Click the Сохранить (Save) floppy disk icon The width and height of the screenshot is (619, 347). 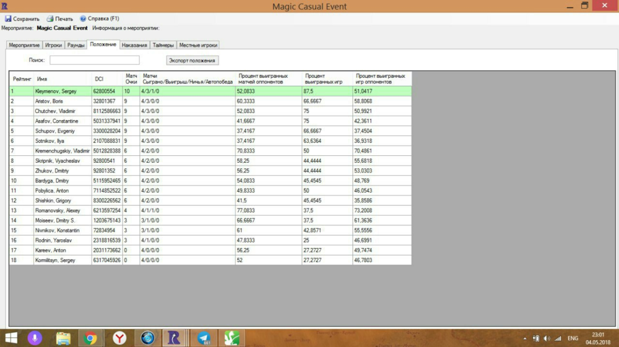pyautogui.click(x=8, y=19)
